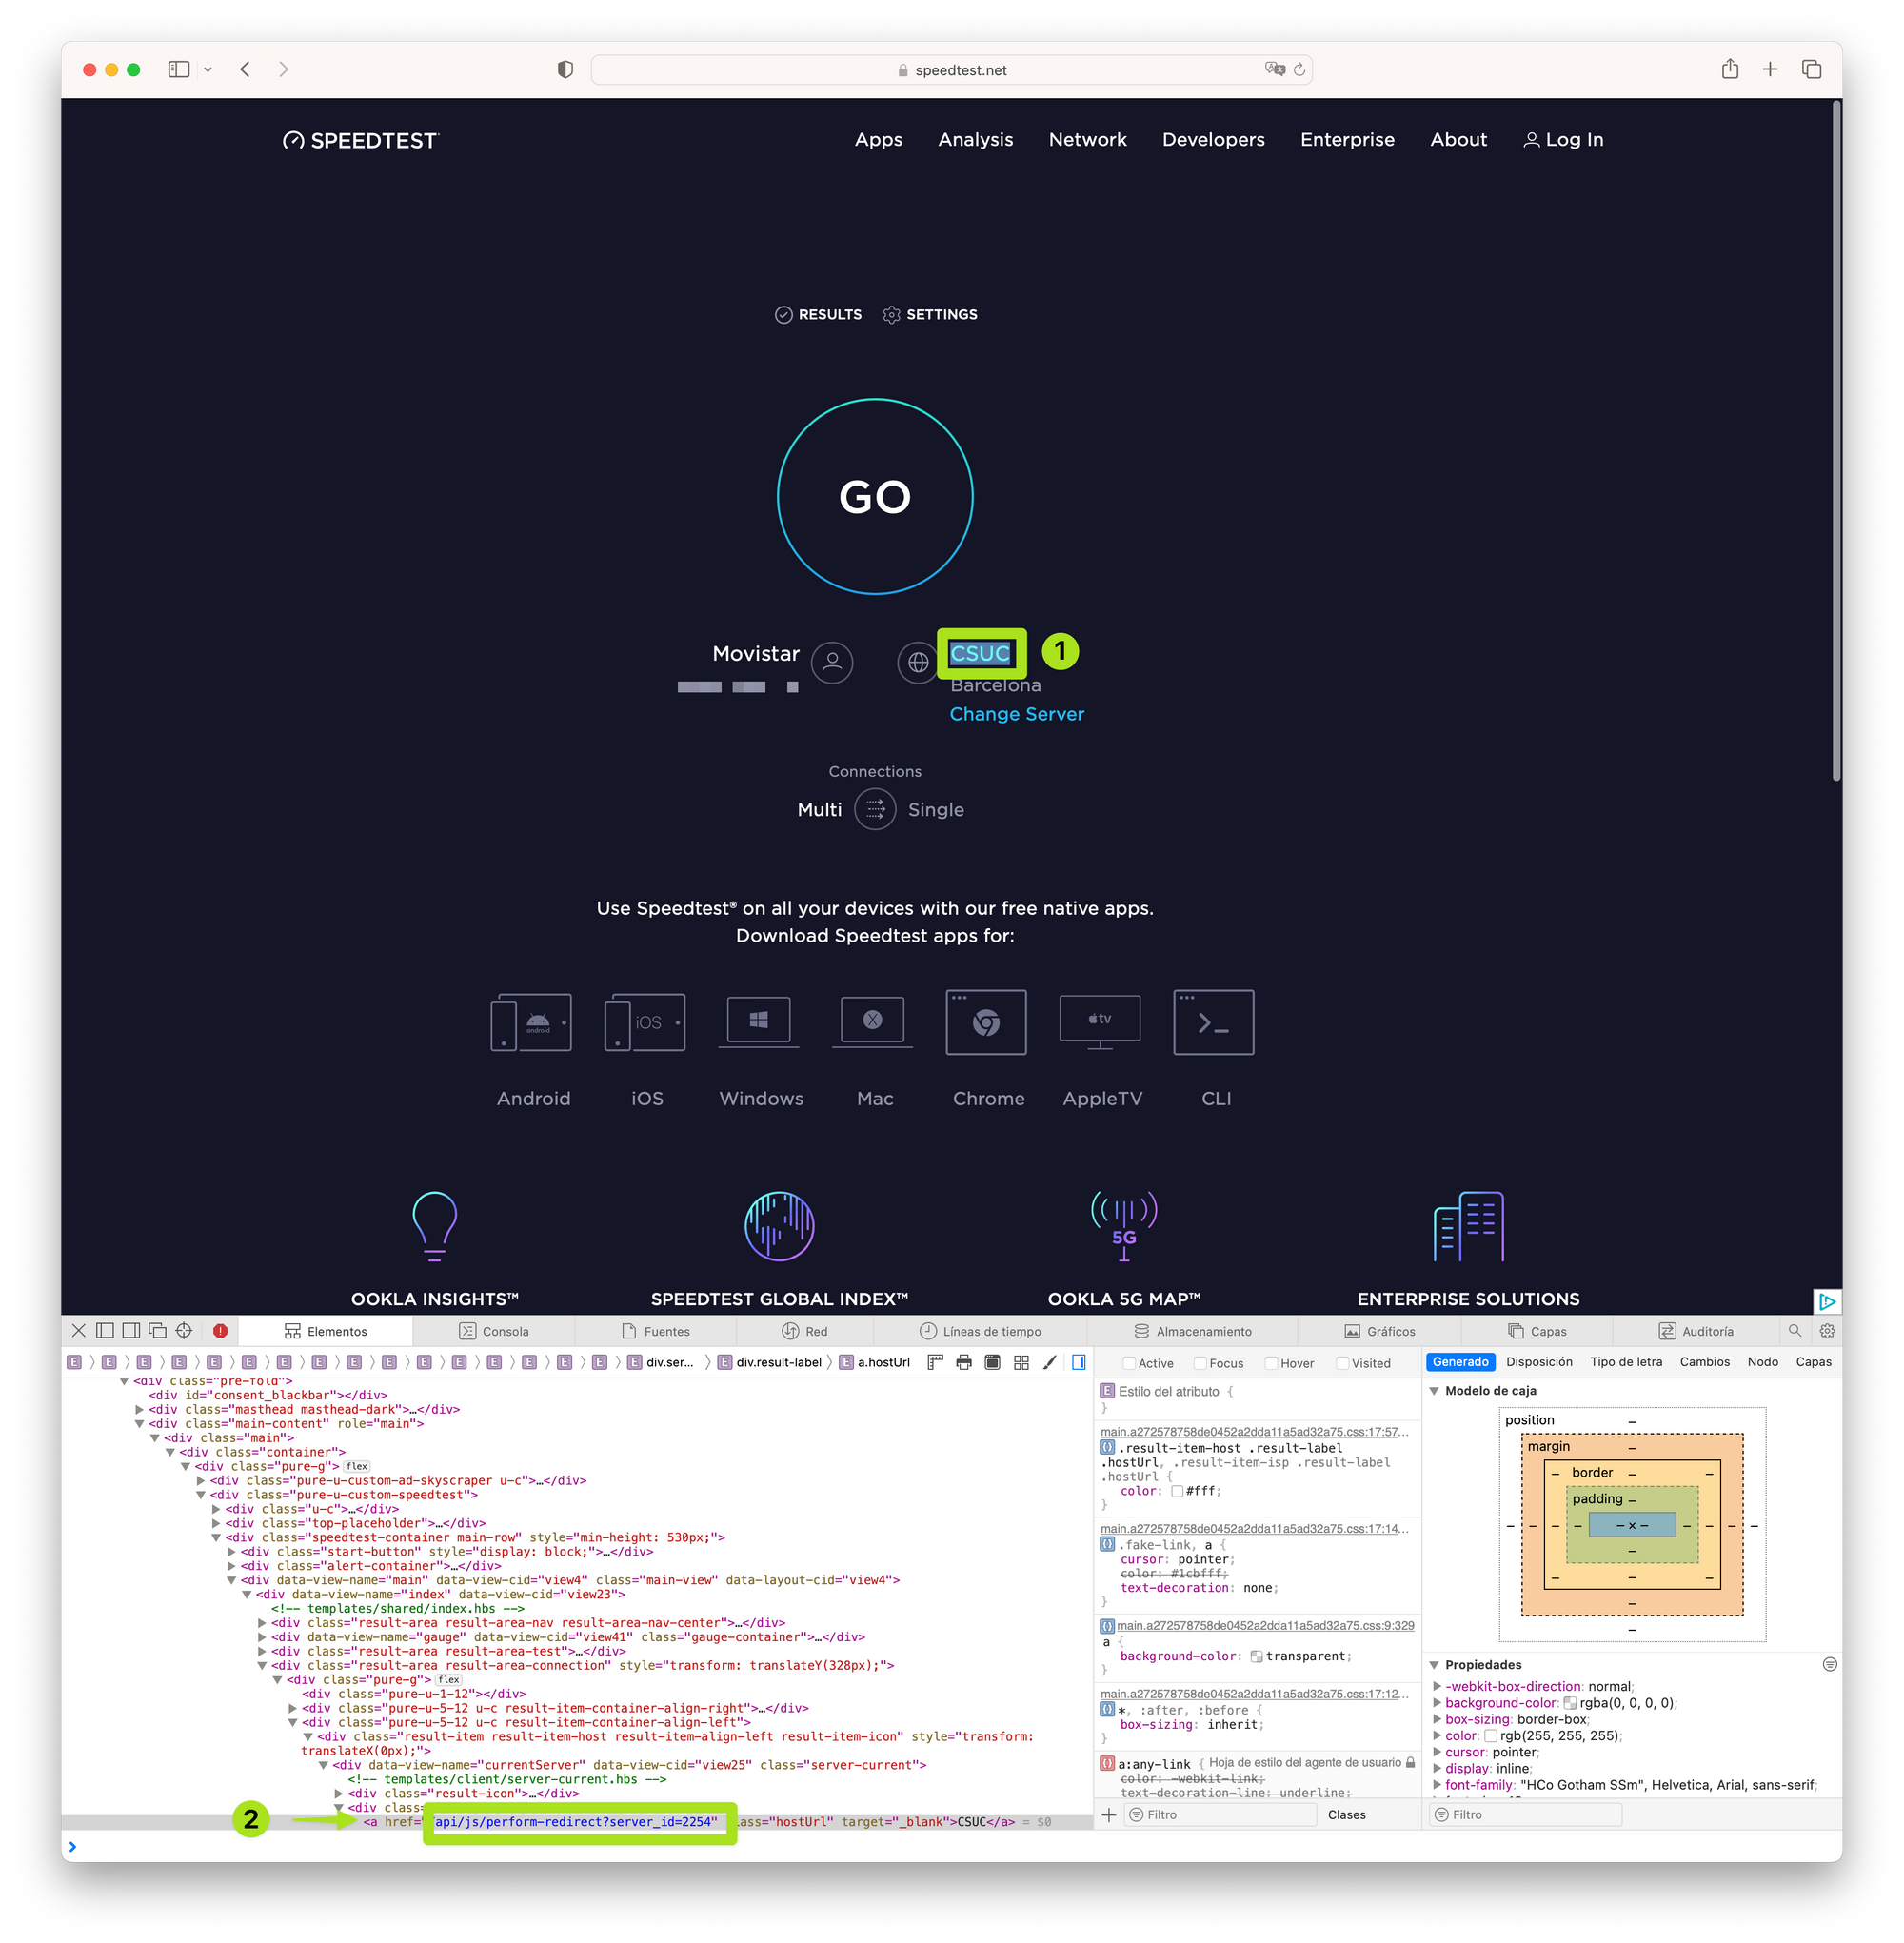
Task: Click the privacy shield icon
Action: tap(565, 69)
